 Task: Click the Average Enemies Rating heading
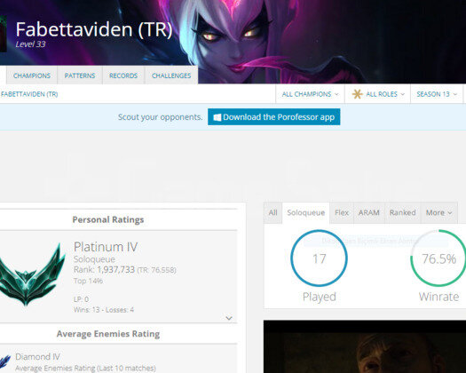(108, 334)
